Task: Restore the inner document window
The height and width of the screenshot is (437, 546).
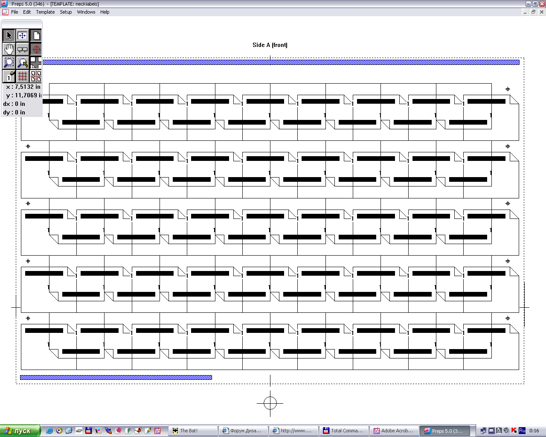Action: (533, 12)
